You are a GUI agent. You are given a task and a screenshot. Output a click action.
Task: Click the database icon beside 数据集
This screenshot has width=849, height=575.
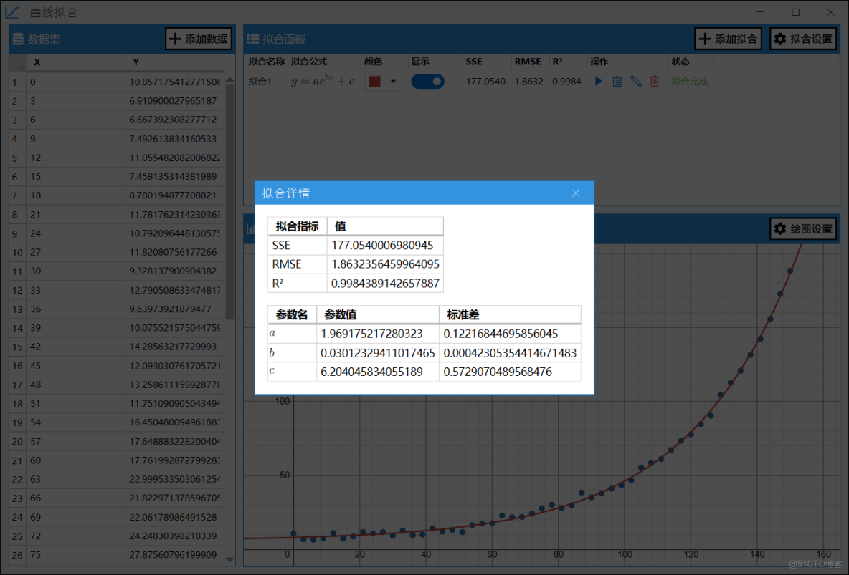click(16, 39)
